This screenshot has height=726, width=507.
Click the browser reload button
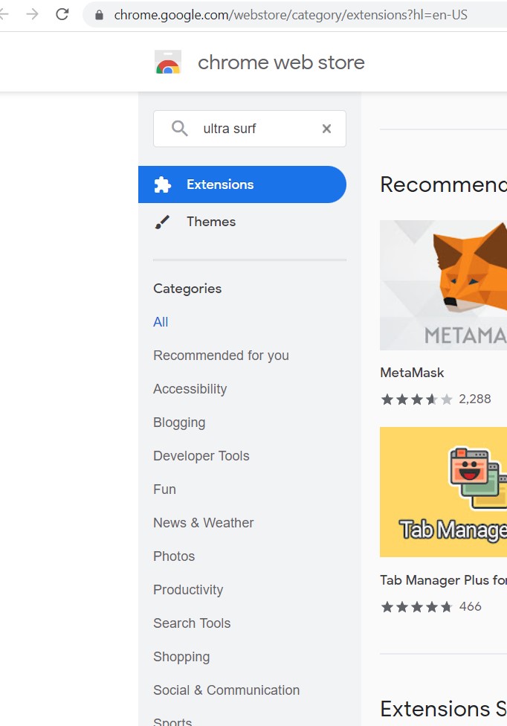coord(62,14)
